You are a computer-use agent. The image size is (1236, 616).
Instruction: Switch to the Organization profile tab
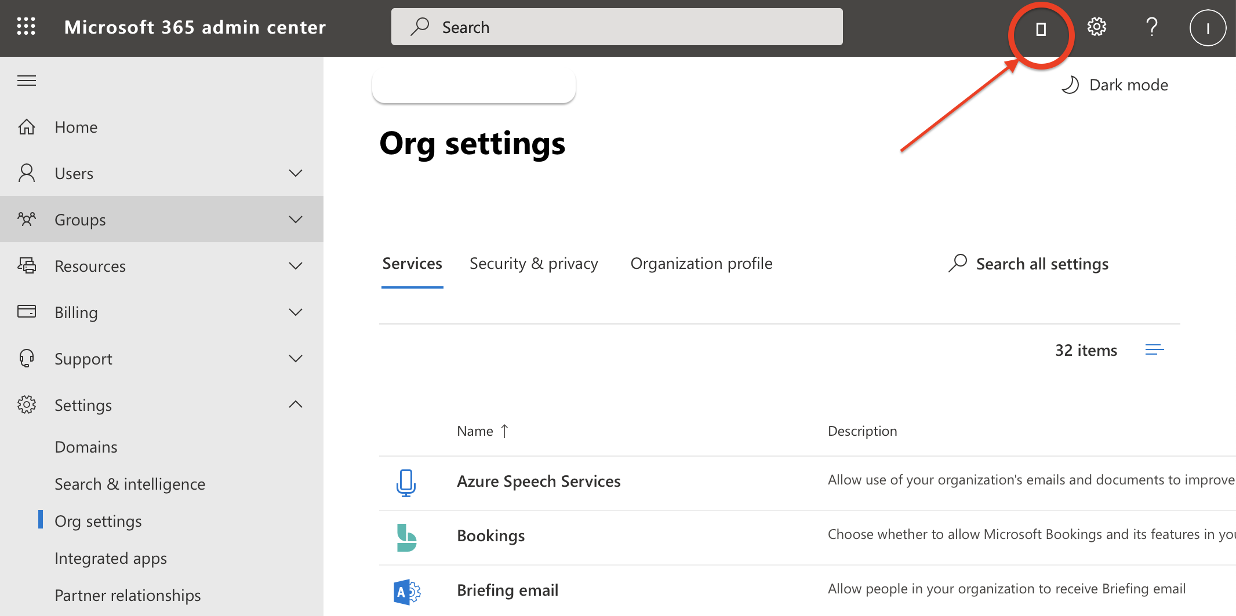click(701, 264)
